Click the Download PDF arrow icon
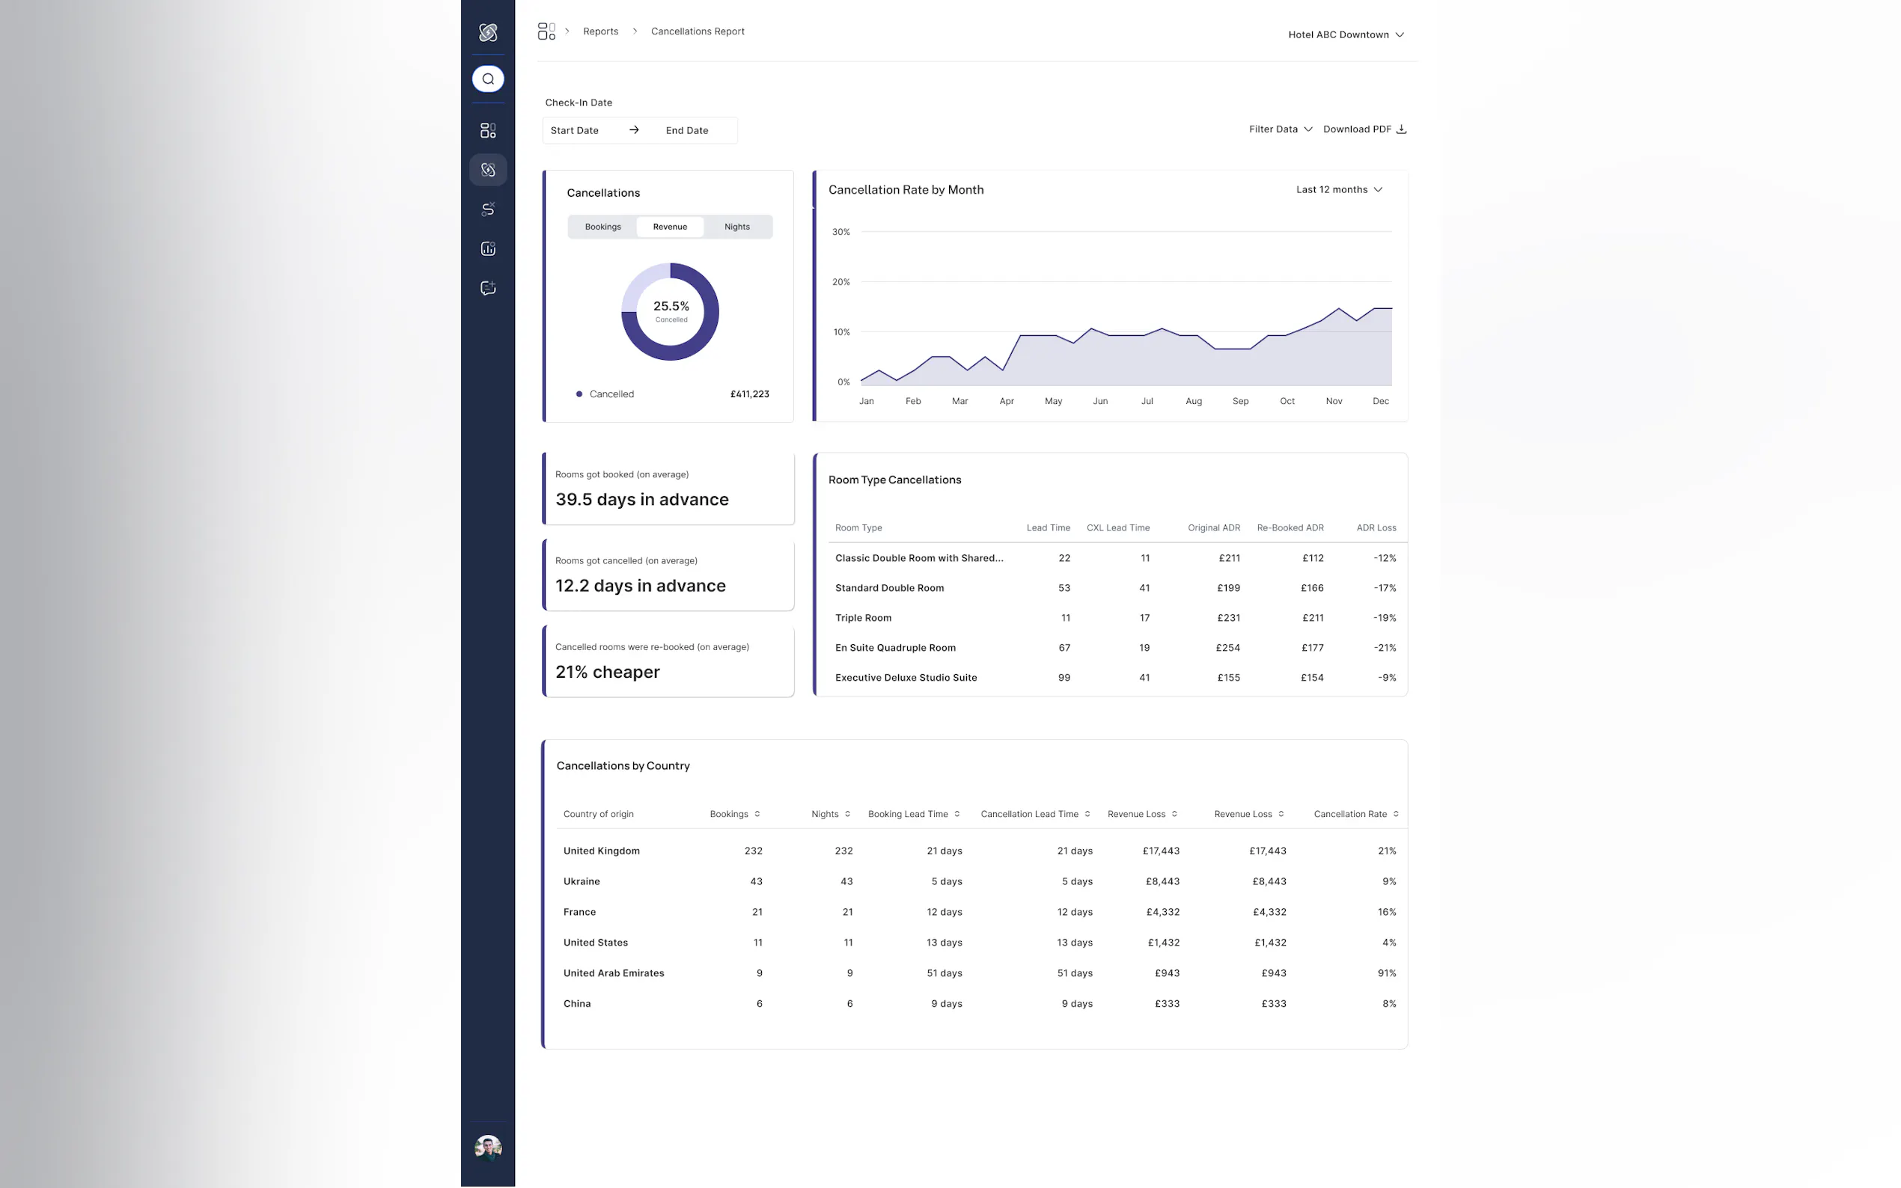The image size is (1901, 1188). [1401, 129]
